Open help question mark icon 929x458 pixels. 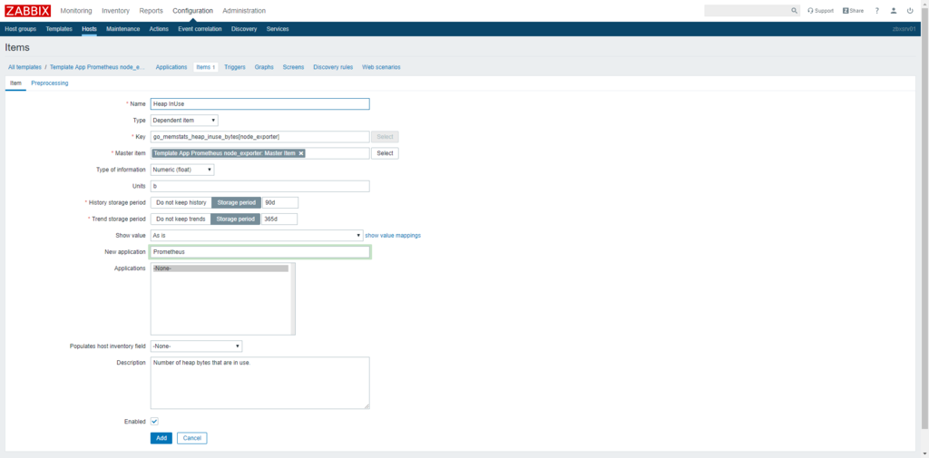pos(876,11)
